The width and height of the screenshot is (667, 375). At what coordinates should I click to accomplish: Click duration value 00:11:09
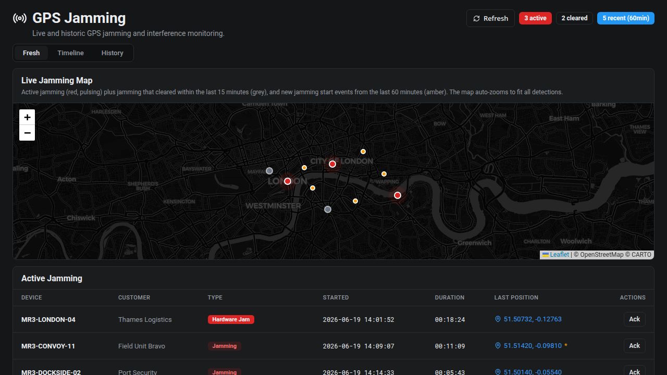450,346
